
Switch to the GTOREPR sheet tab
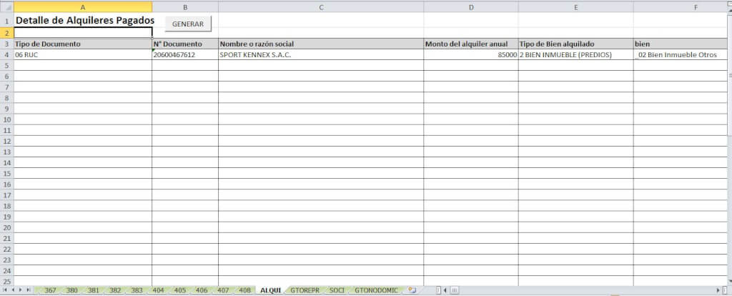(x=305, y=290)
